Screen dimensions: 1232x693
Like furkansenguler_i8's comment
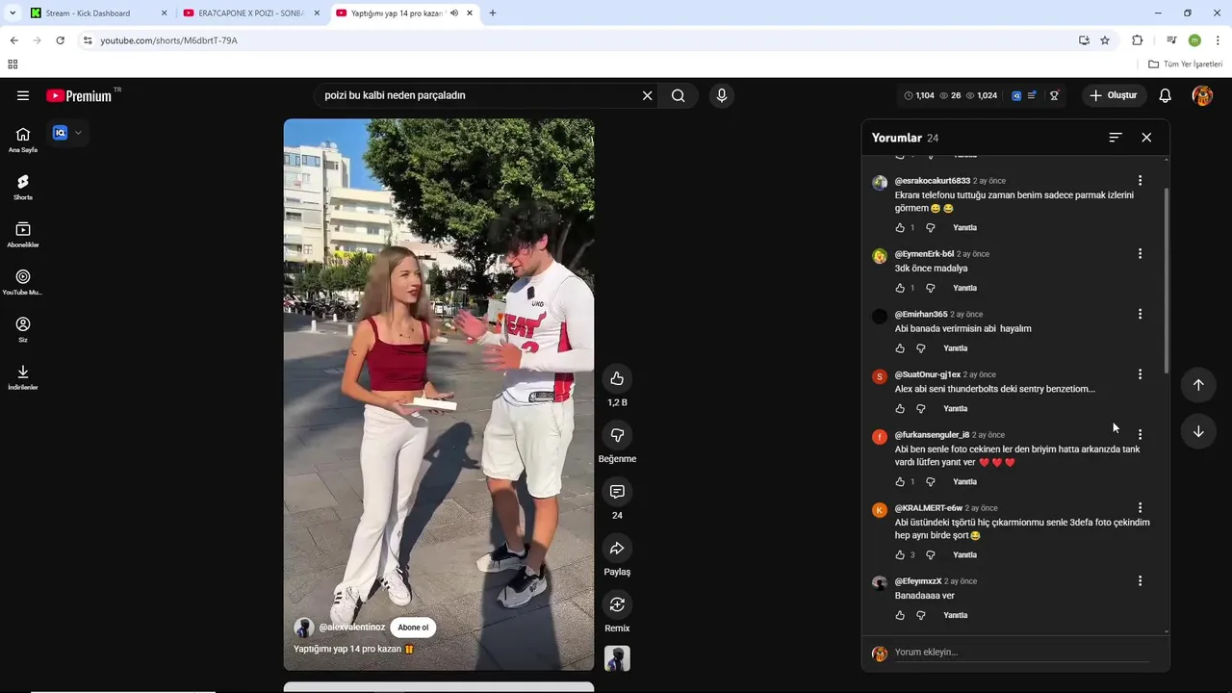tap(900, 482)
